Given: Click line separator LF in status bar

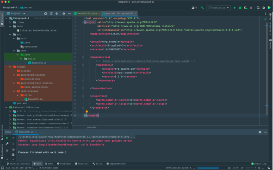Looking at the screenshot, I should click(x=242, y=168).
